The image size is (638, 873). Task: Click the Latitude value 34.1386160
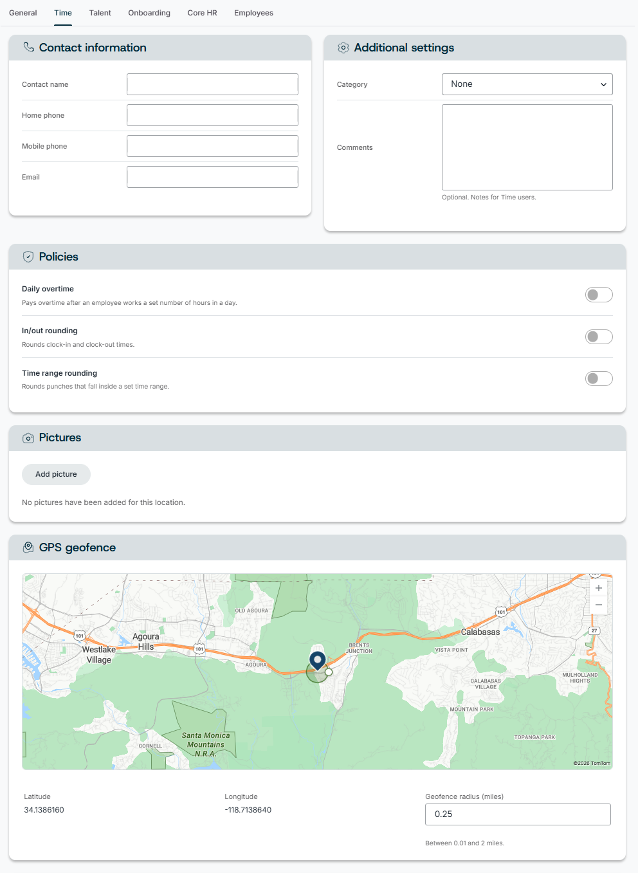pos(44,810)
